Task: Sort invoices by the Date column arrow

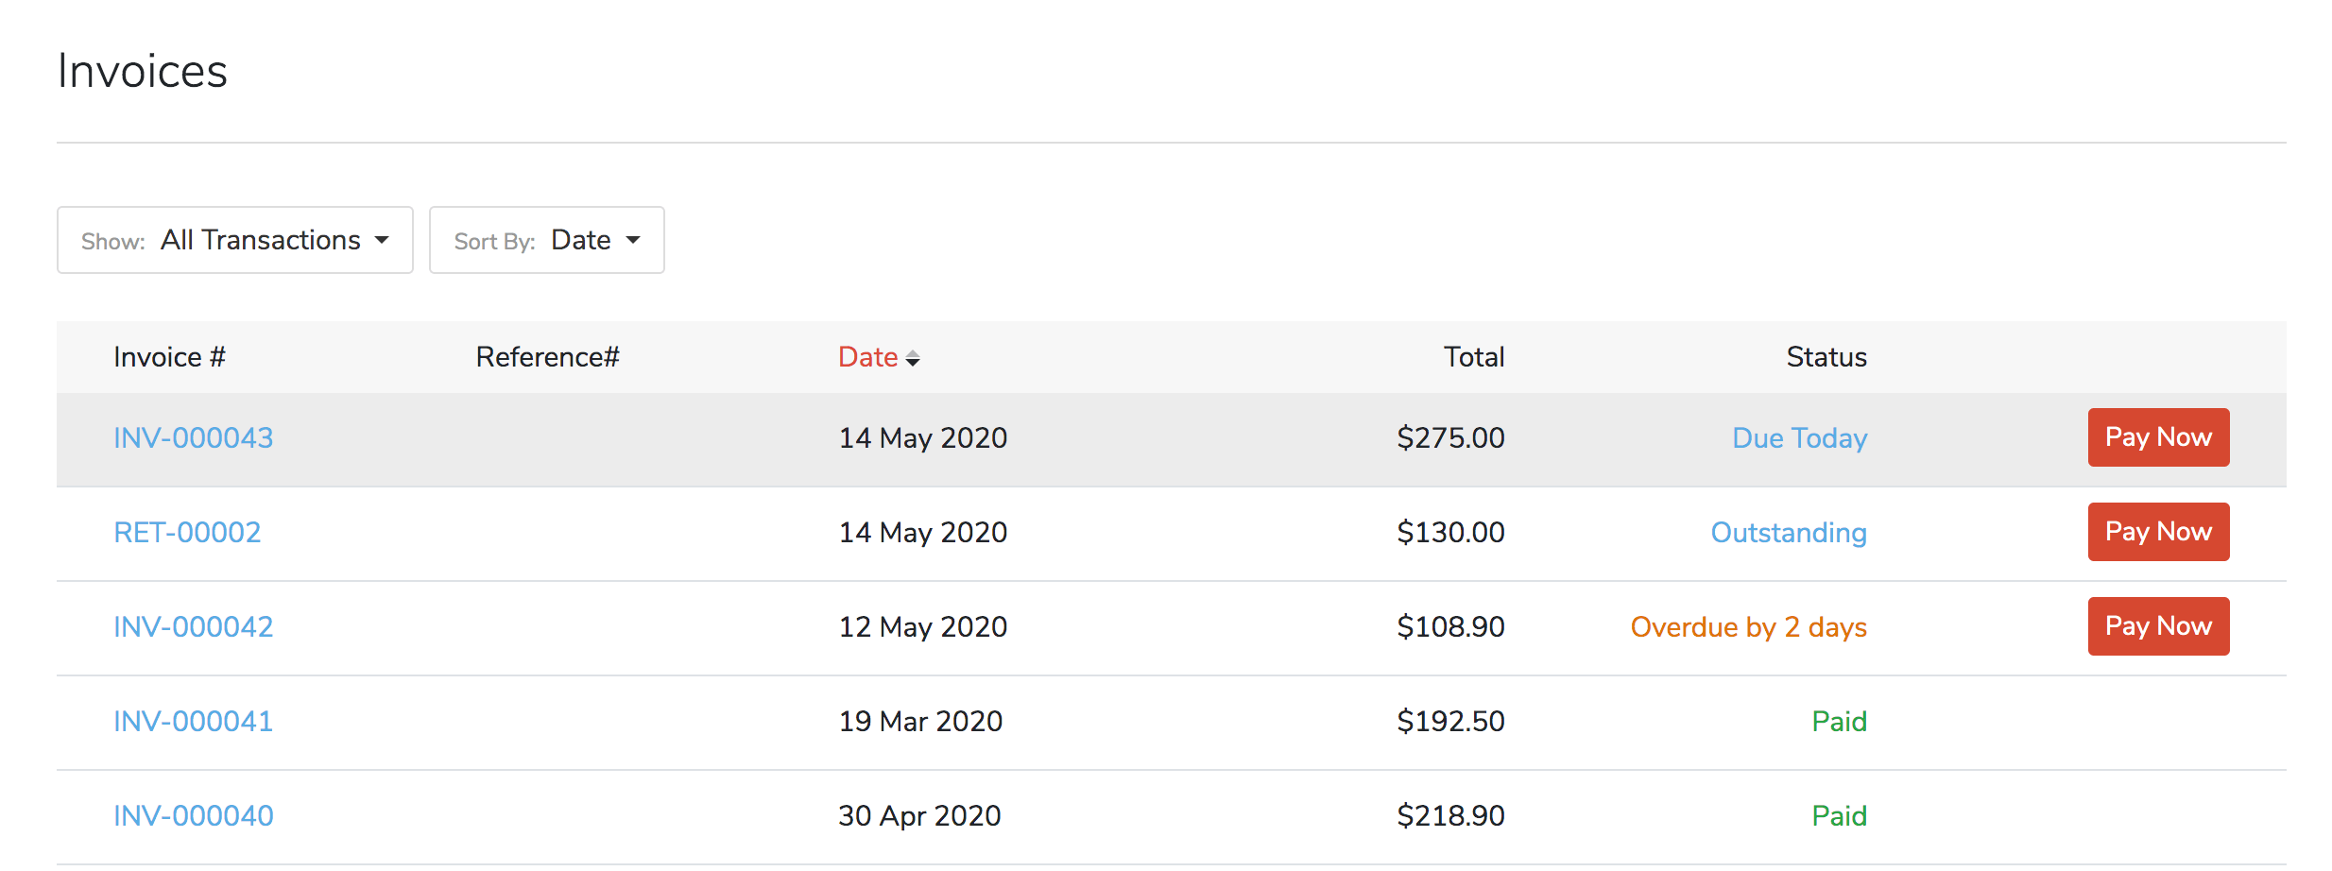Action: click(x=914, y=357)
